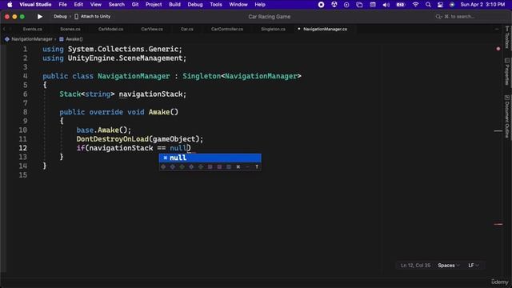
Task: Switch to the CarView.cs tab
Action: click(152, 29)
